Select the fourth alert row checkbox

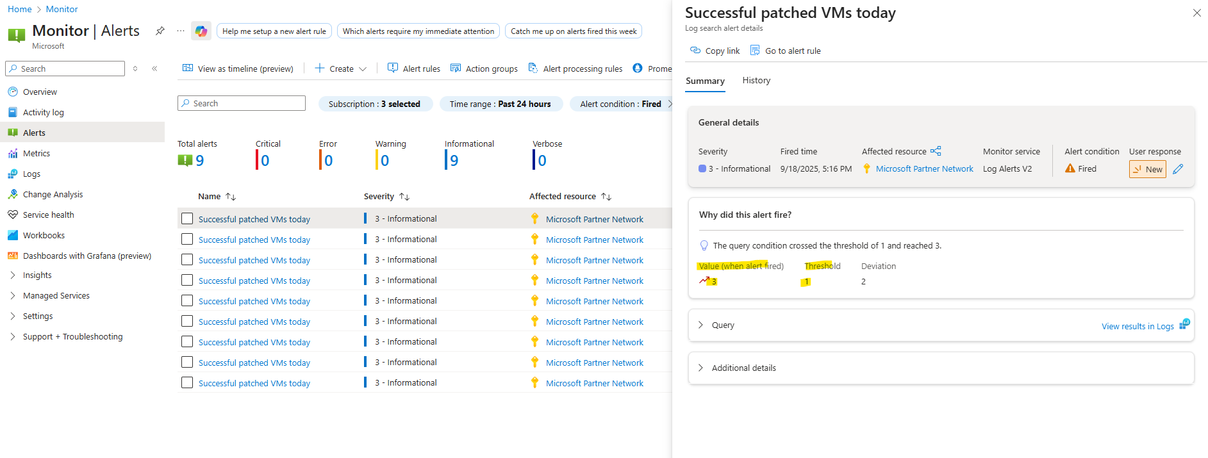pyautogui.click(x=187, y=280)
